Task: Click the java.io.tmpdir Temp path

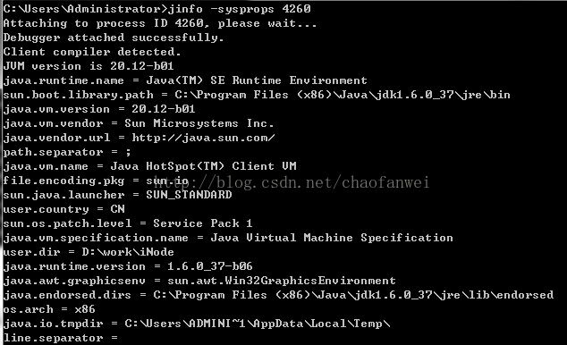Action: (x=257, y=324)
